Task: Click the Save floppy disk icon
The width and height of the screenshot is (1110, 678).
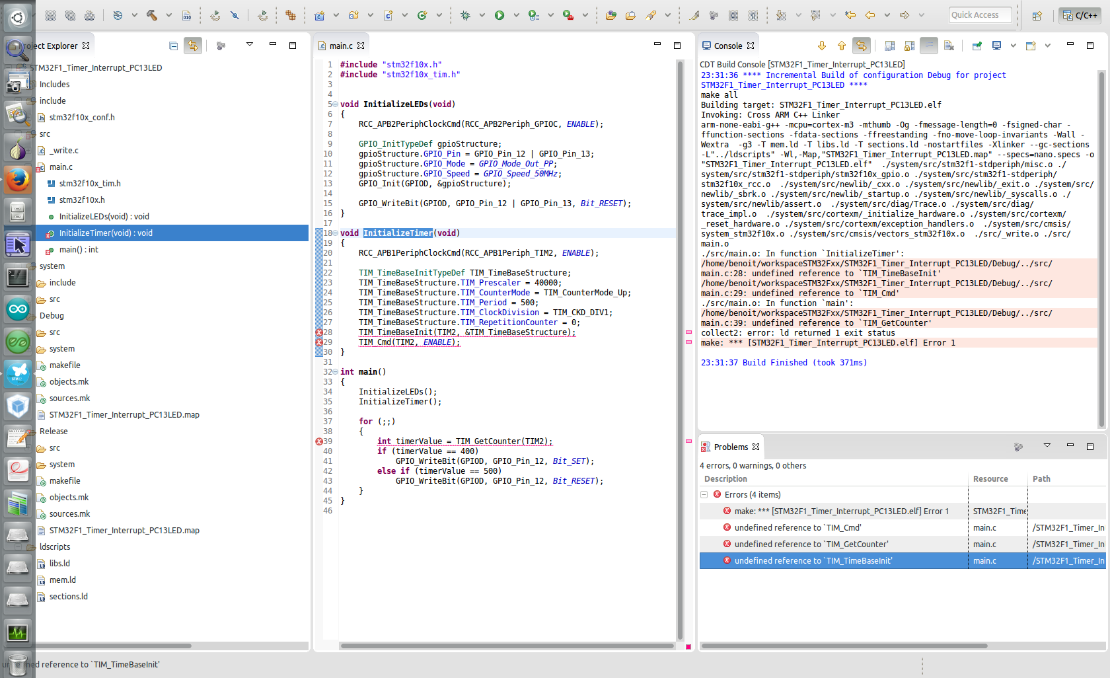Action: click(x=50, y=15)
